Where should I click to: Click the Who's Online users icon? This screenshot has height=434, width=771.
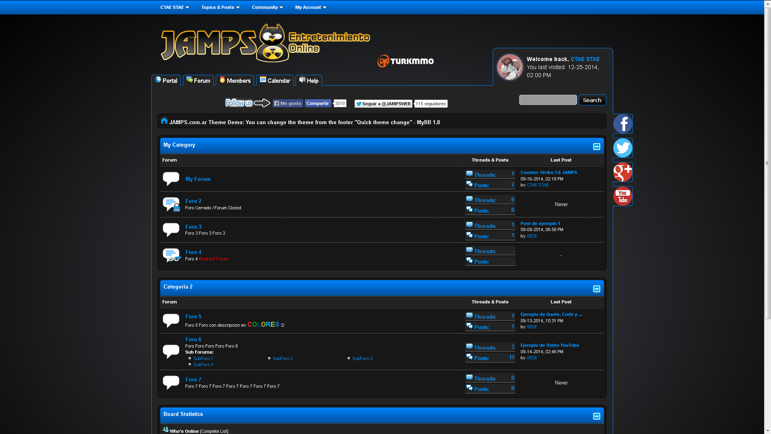tap(165, 430)
